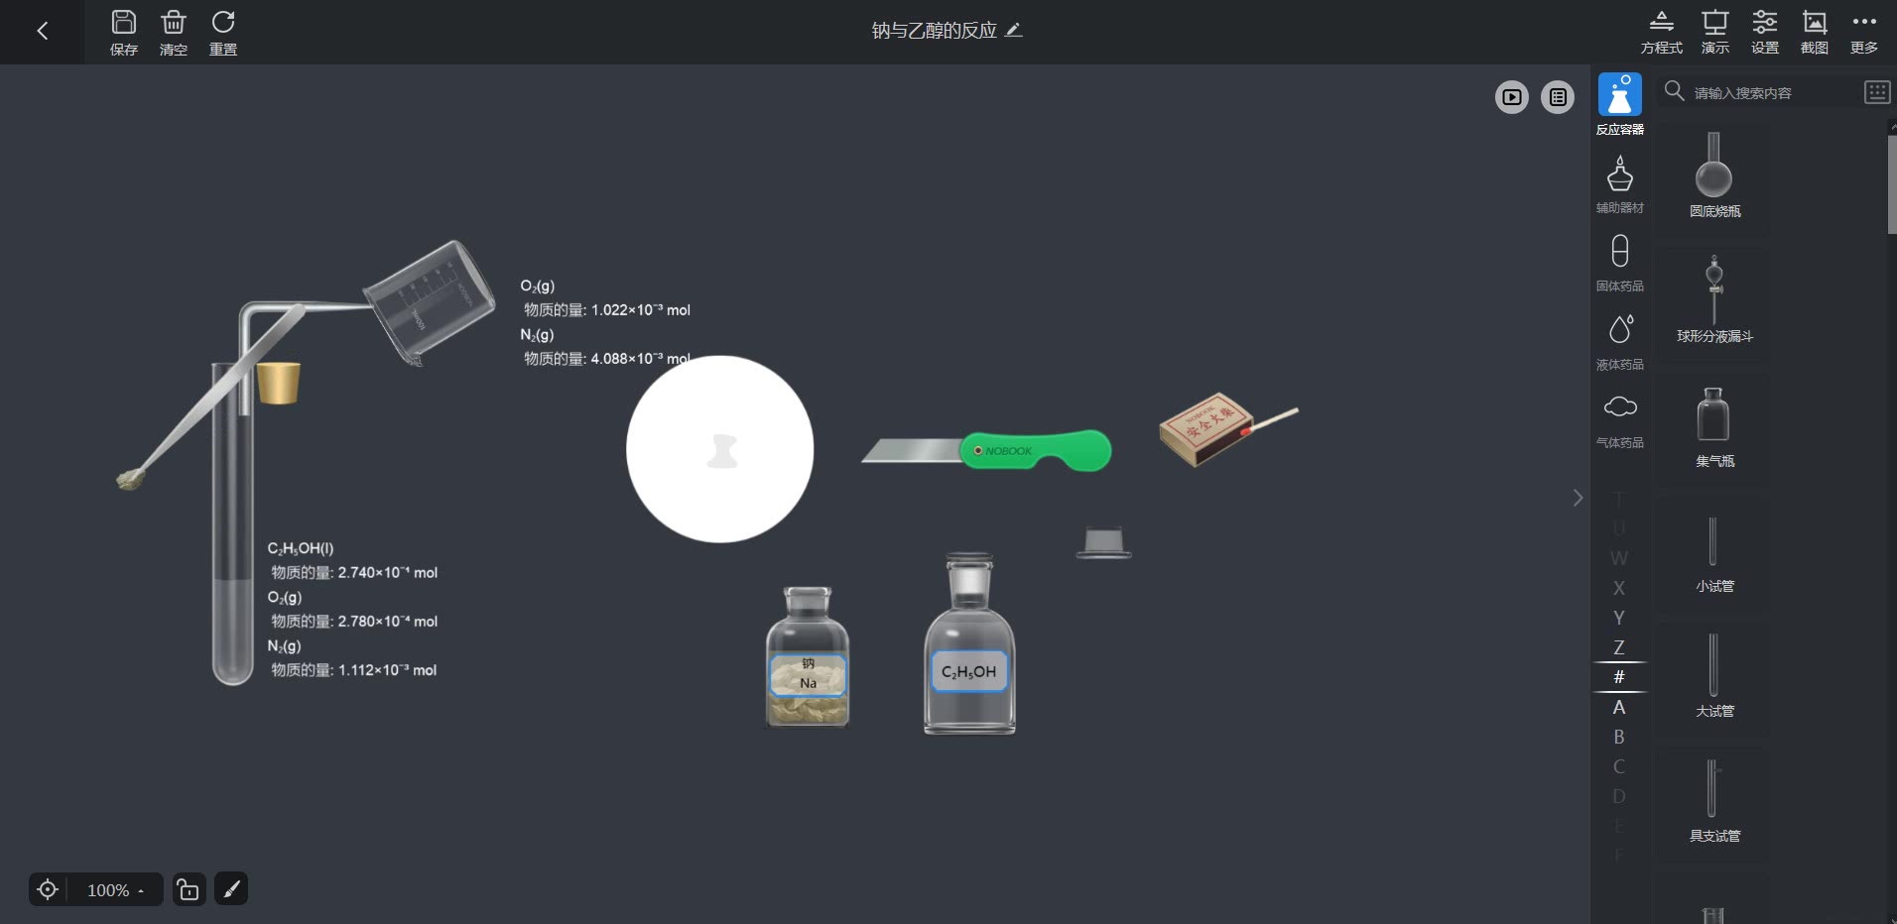Screen dimensions: 1897x924
Task: Toggle the canvas lock icon
Action: [x=189, y=889]
